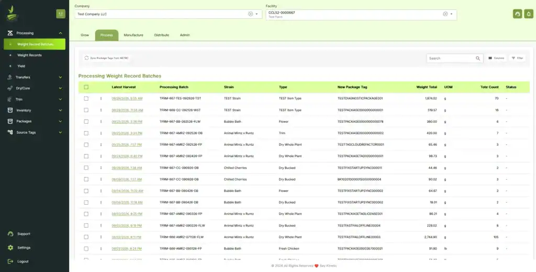Image resolution: width=536 pixels, height=272 pixels.
Task: Open notifications bell icon
Action: [x=529, y=14]
